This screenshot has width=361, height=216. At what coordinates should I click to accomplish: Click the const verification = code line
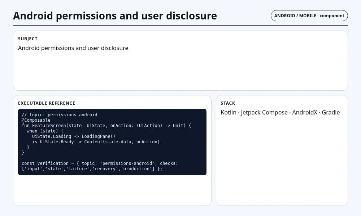coord(100,163)
